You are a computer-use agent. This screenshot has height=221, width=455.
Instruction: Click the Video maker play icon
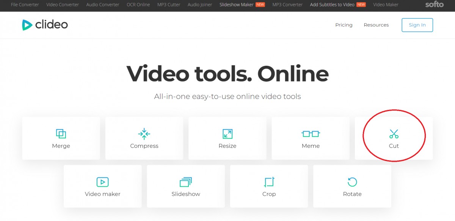coord(102,182)
